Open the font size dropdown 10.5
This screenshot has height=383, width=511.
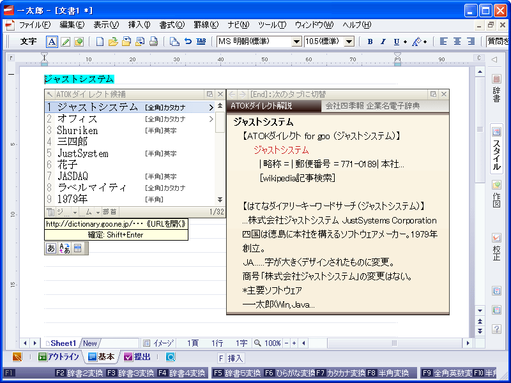click(x=349, y=41)
